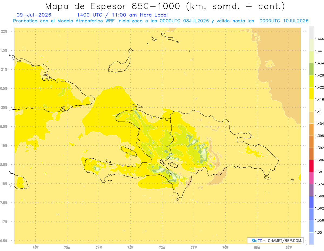Pick the purple legend swatch between 1.368 and 1.374
The width and height of the screenshot is (324, 251).
tap(311, 190)
